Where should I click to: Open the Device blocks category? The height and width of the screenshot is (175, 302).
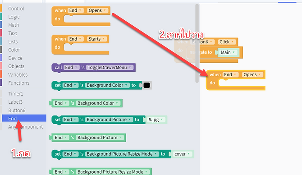[15, 58]
